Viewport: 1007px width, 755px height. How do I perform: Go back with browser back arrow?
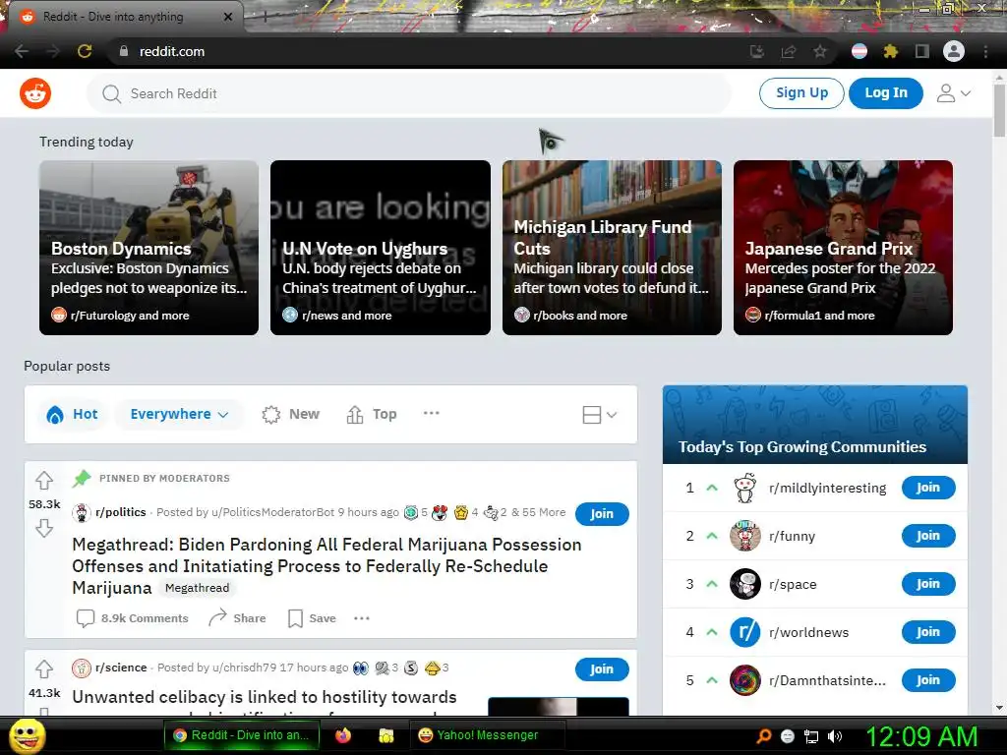click(22, 51)
